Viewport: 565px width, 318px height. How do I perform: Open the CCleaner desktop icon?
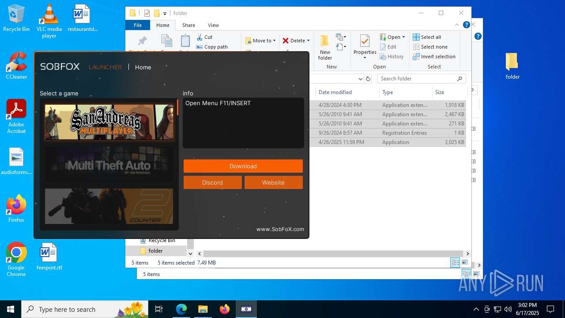point(16,65)
